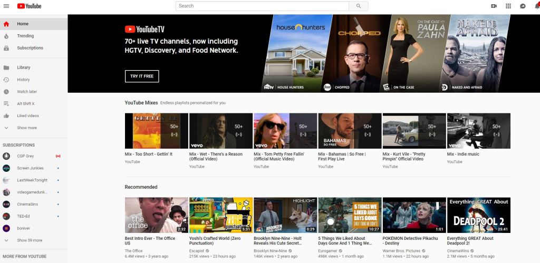Screen dimensions: 540x263
Task: Open the messages icon in header
Action: click(x=523, y=6)
